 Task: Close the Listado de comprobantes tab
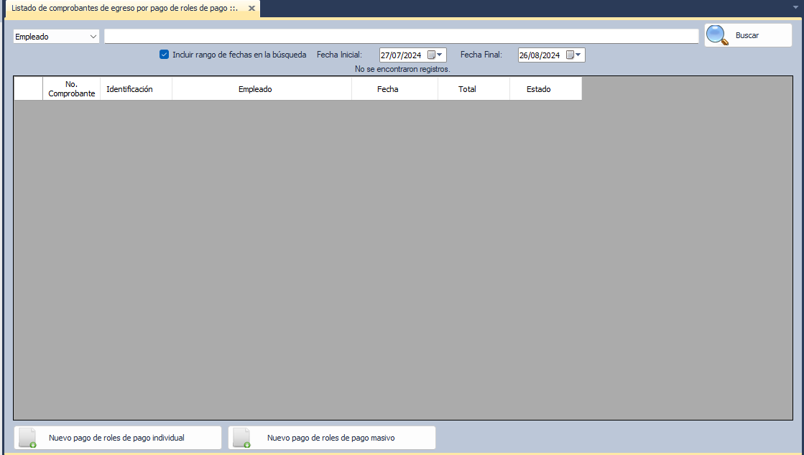tap(251, 8)
